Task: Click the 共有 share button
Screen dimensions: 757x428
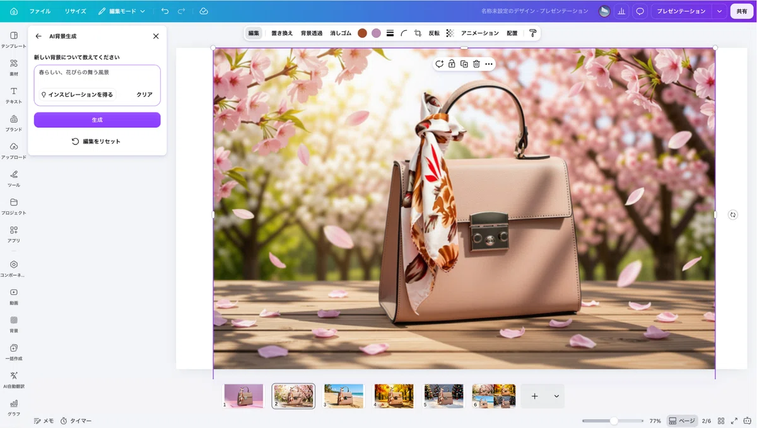Action: click(x=742, y=11)
